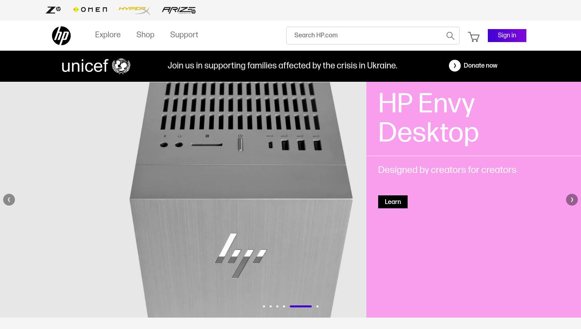
Task: Open the shopping cart
Action: (x=474, y=37)
